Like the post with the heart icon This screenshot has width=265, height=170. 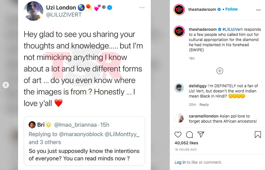178,135
